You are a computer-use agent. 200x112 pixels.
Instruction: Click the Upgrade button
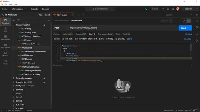(188, 9)
